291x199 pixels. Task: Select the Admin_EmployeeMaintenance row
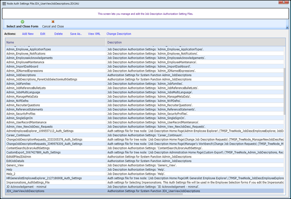click(x=145, y=62)
